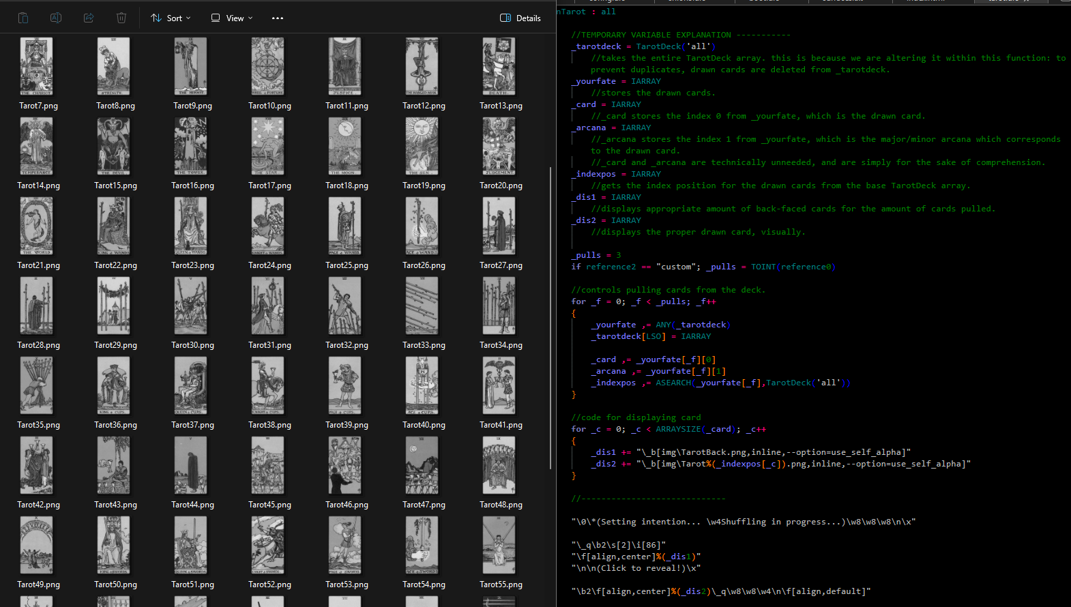The image size is (1071, 607).
Task: Open the View dropdown menu
Action: pyautogui.click(x=232, y=18)
